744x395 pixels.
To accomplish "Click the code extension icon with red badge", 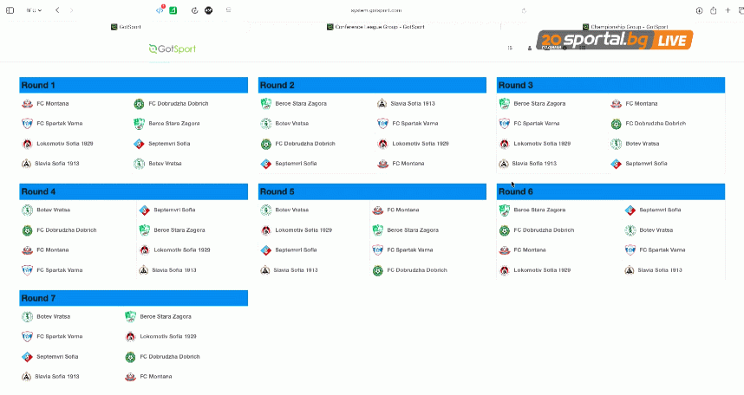I will (160, 10).
